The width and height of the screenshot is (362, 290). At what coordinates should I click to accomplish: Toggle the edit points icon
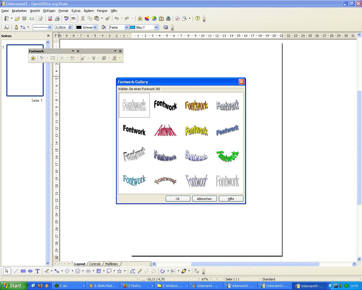point(133,271)
